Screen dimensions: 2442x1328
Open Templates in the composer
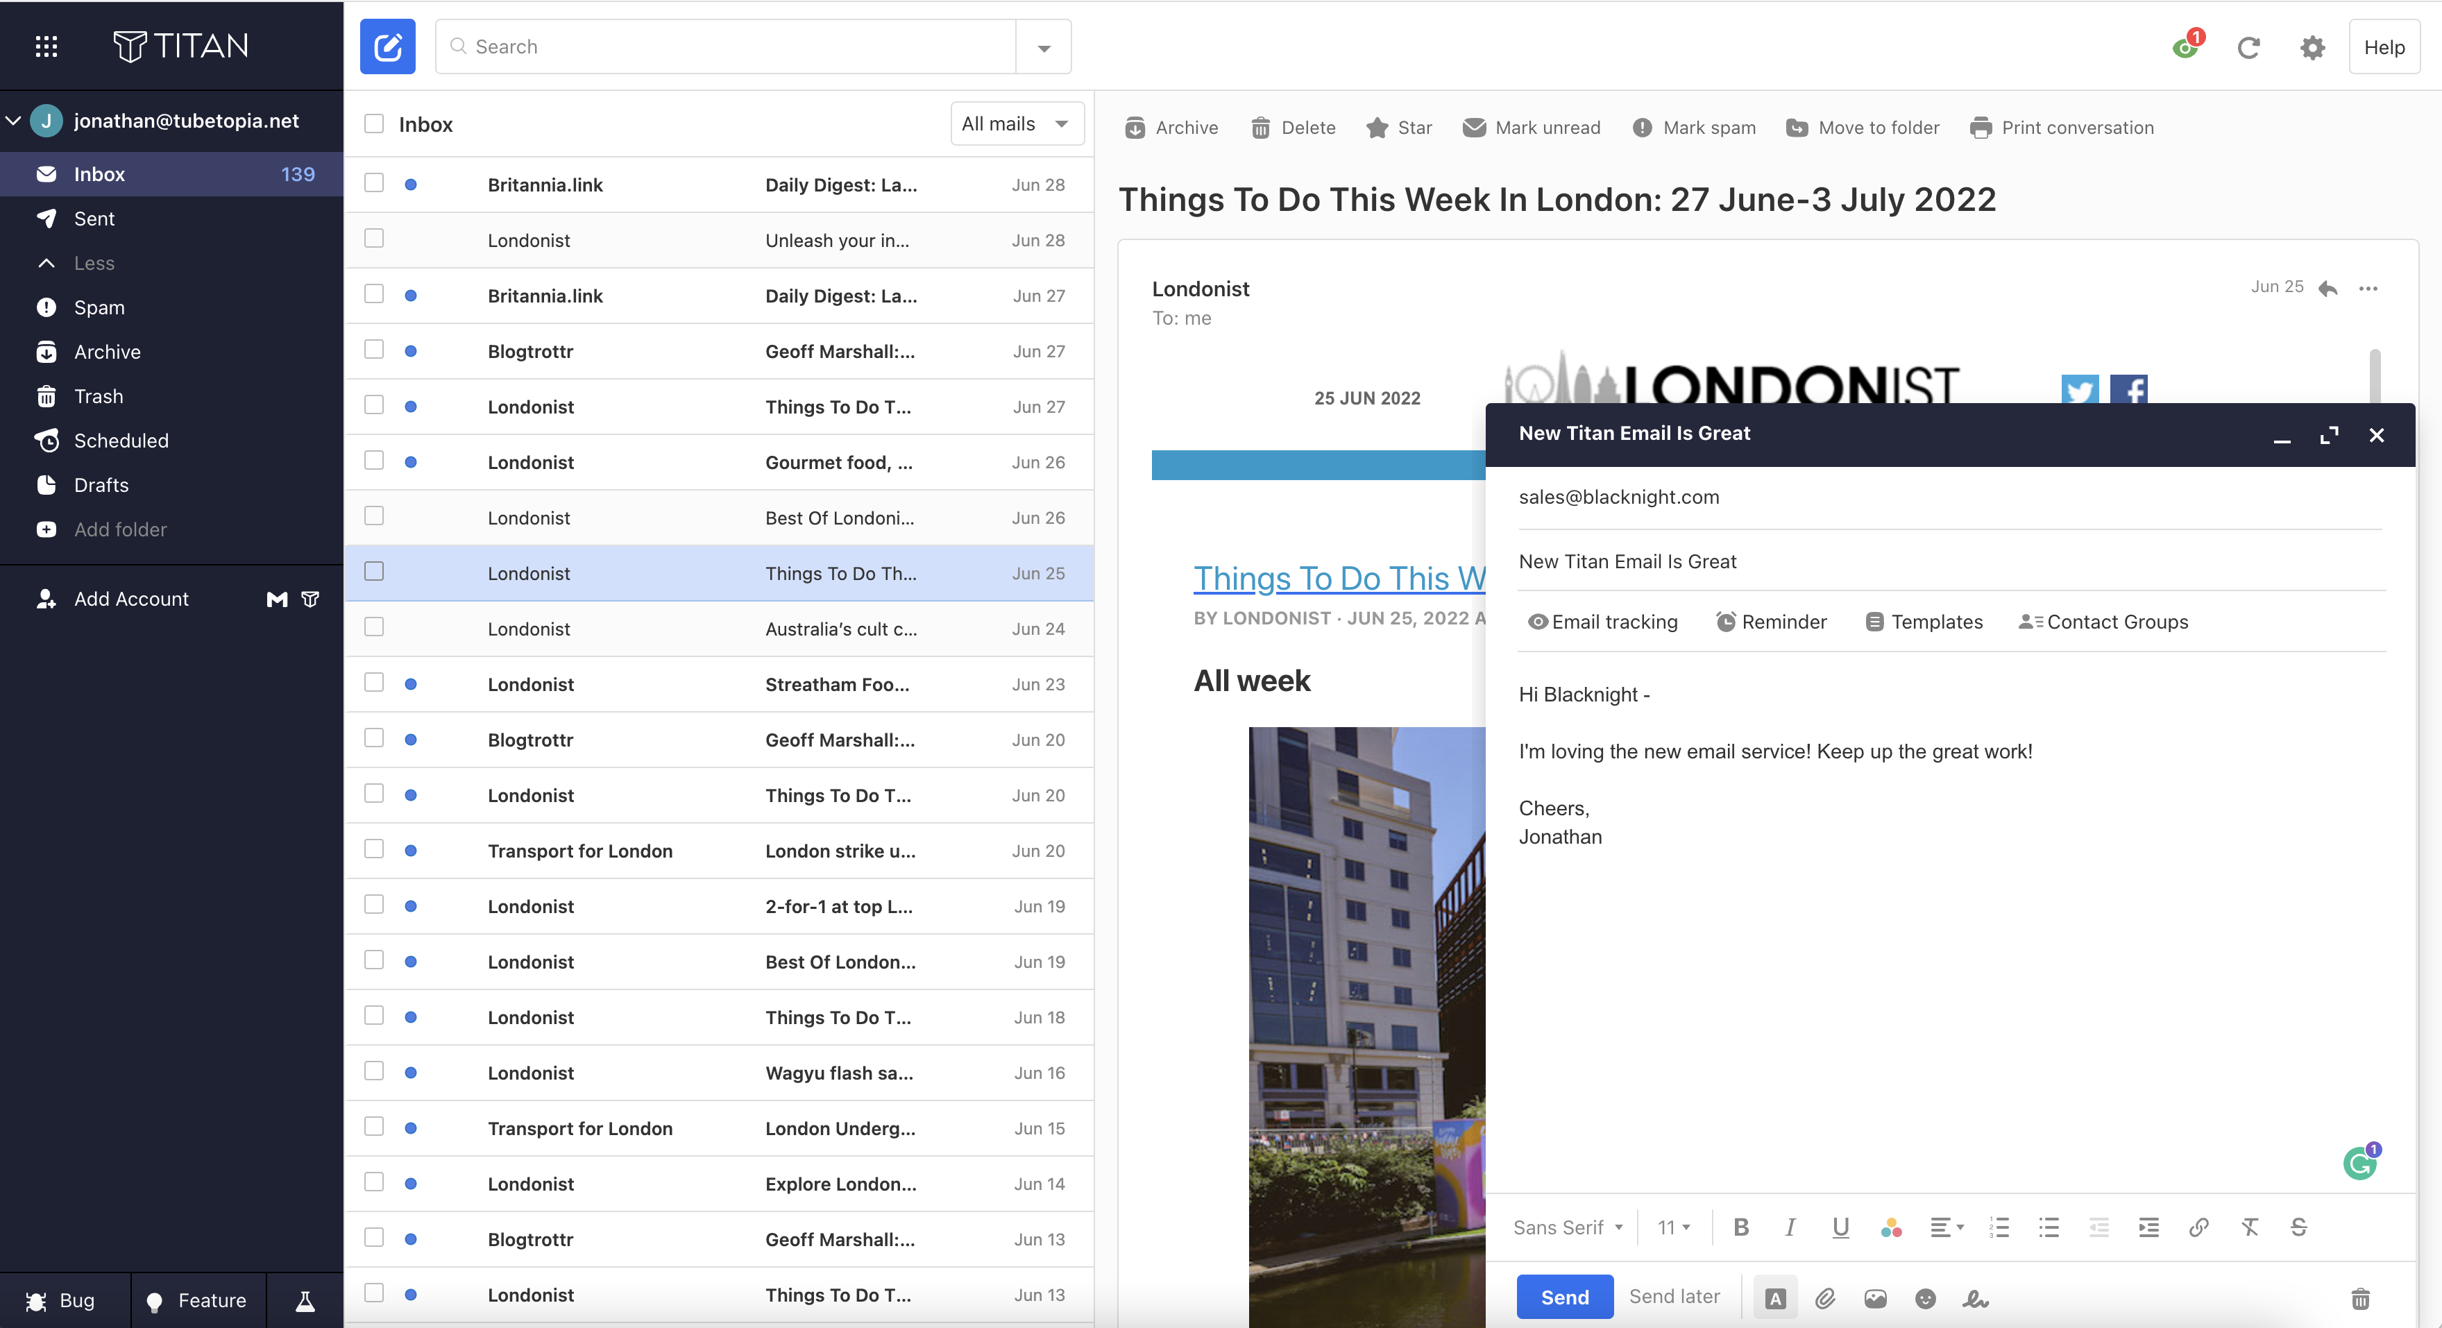pyautogui.click(x=1924, y=622)
